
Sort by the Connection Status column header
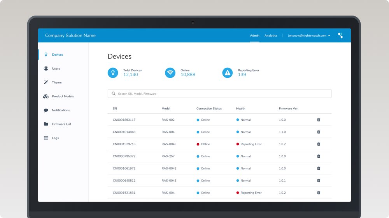(209, 109)
